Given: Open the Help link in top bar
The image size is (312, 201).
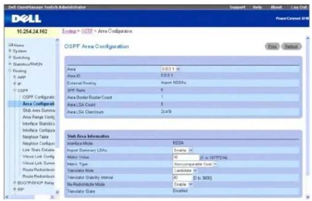Looking at the screenshot, I should [x=257, y=7].
